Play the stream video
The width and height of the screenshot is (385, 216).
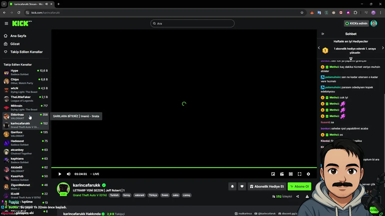tap(60, 174)
